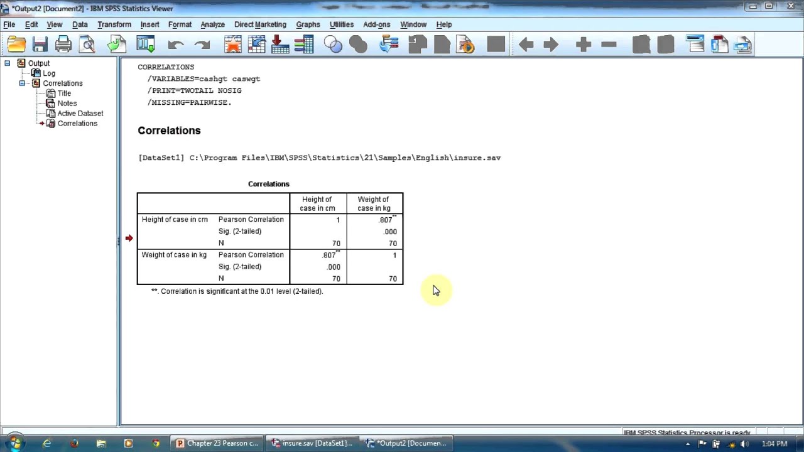
Task: Expand outline item with plus icon
Action: (x=584, y=45)
